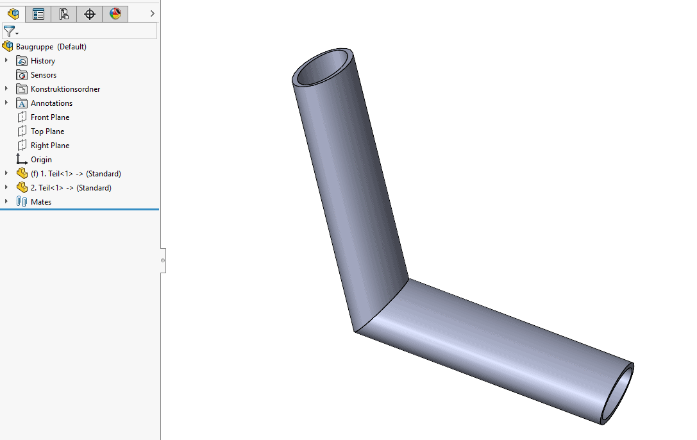697x440 pixels.
Task: Collapse the FeatureManager panel handle
Action: (x=163, y=260)
